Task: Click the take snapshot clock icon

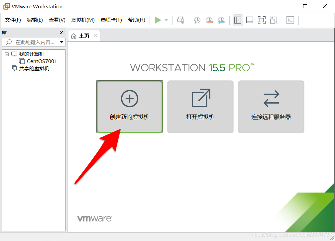Action: point(197,20)
